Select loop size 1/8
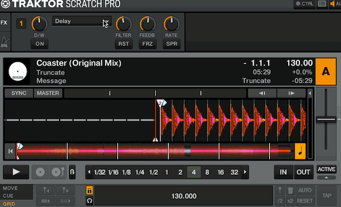 click(126, 172)
